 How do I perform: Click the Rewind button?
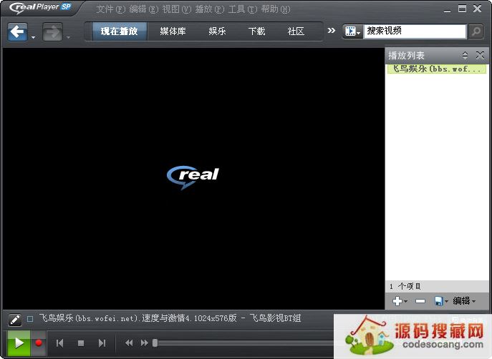click(x=129, y=343)
